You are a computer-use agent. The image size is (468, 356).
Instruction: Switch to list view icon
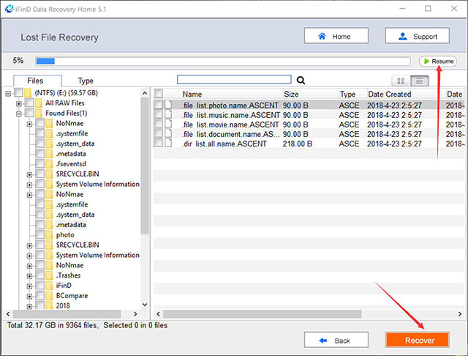tap(419, 81)
